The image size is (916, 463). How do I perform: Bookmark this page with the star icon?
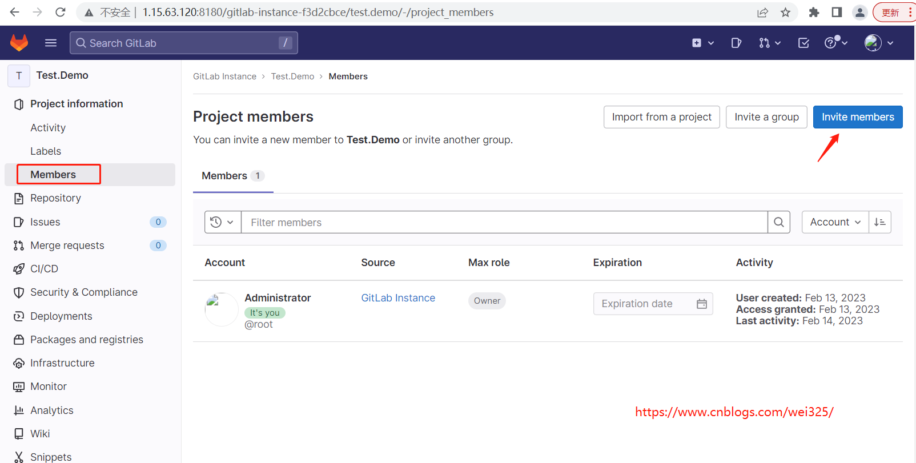pyautogui.click(x=786, y=13)
